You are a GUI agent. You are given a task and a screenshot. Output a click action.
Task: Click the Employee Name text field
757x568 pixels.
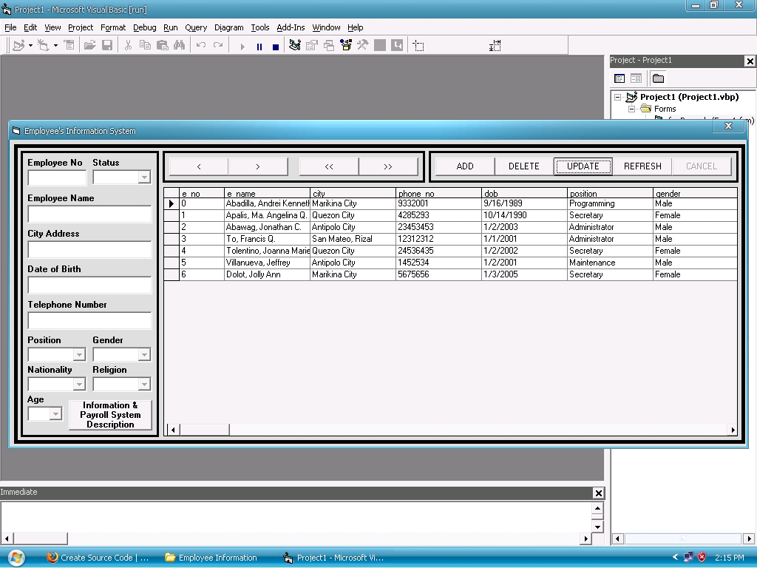[89, 214]
